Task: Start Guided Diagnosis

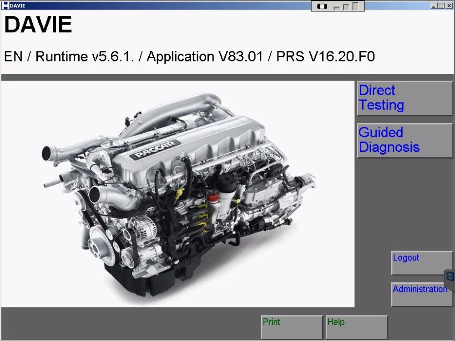Action: [404, 140]
